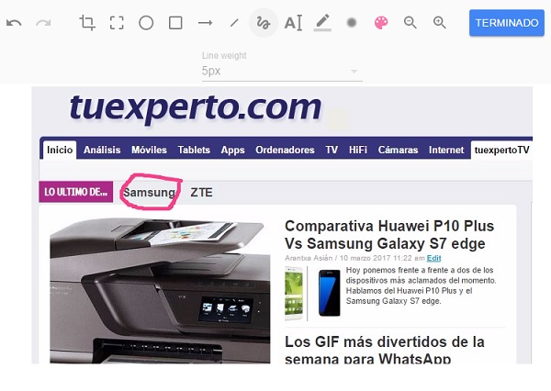Click the article summary Hoy ponemos frente

421,285
